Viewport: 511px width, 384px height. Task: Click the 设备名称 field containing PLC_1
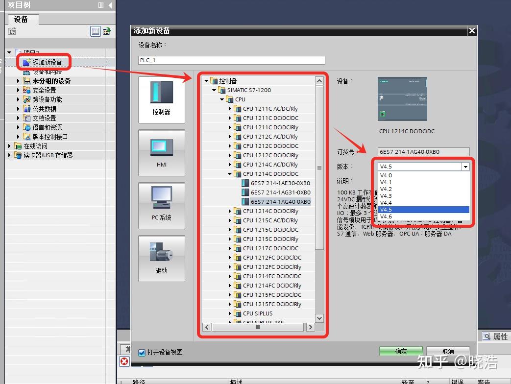coord(231,60)
